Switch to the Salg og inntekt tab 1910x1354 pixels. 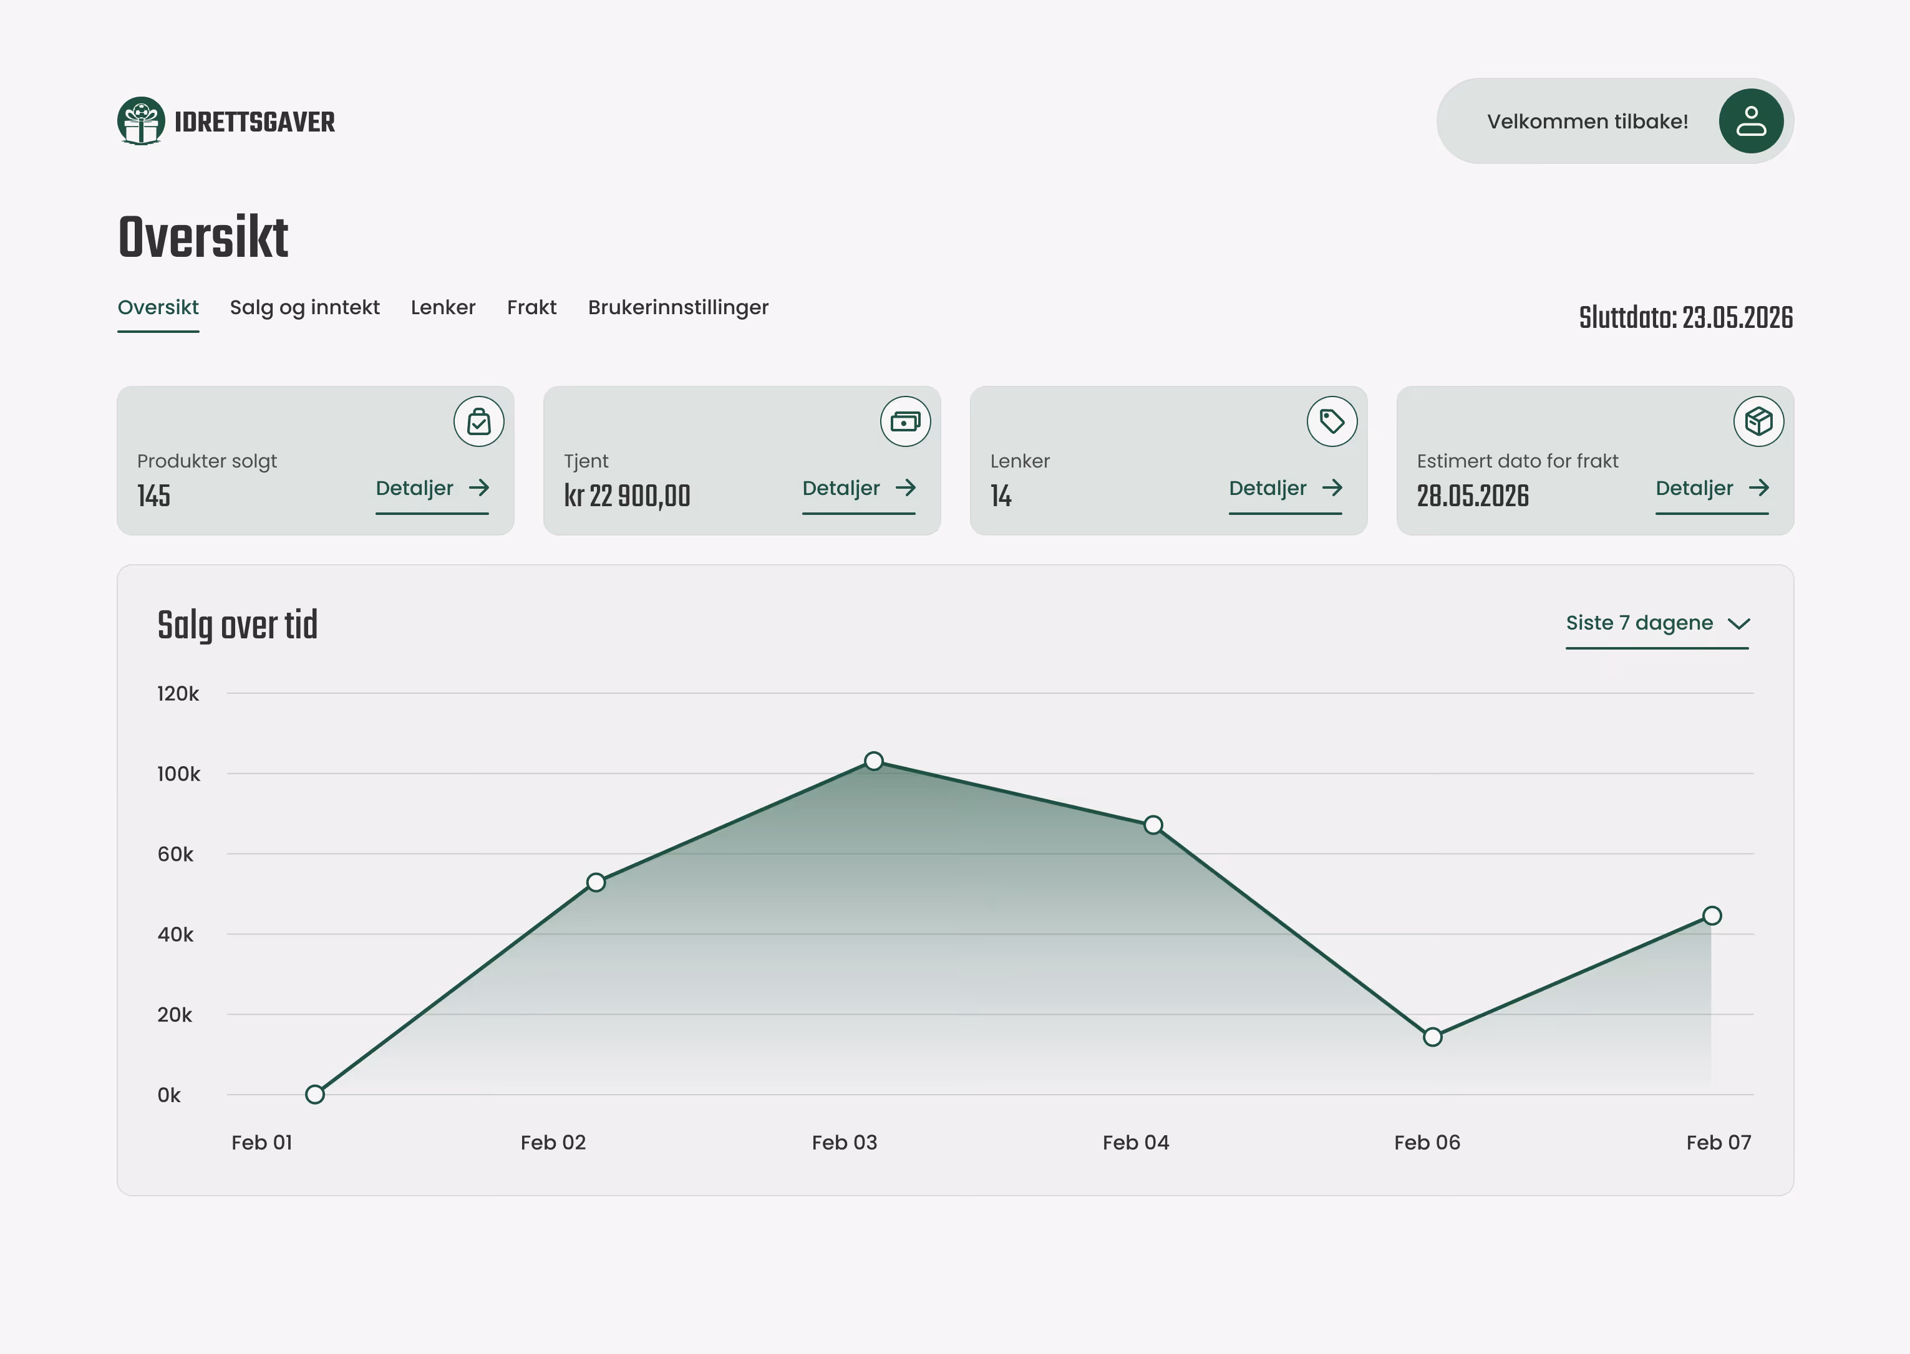tap(304, 308)
